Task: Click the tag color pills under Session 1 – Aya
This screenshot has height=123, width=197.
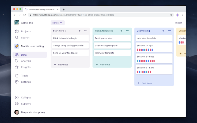Action: 145,50
